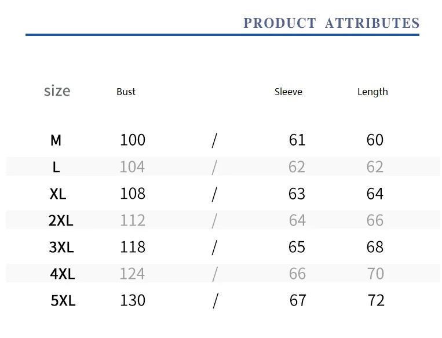Click sleeve value 67 in 5XL row
This screenshot has width=442, height=338.
tap(298, 300)
